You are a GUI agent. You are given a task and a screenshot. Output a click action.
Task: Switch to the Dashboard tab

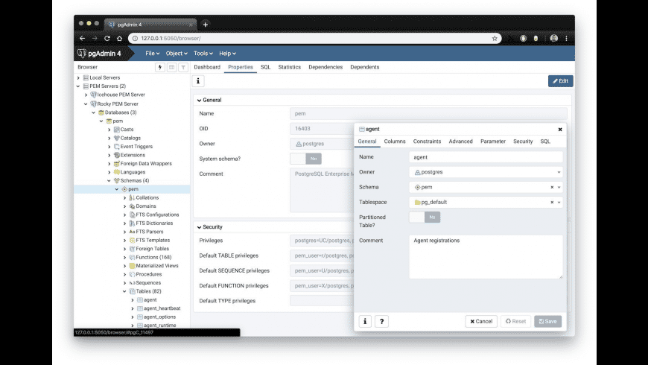(207, 67)
